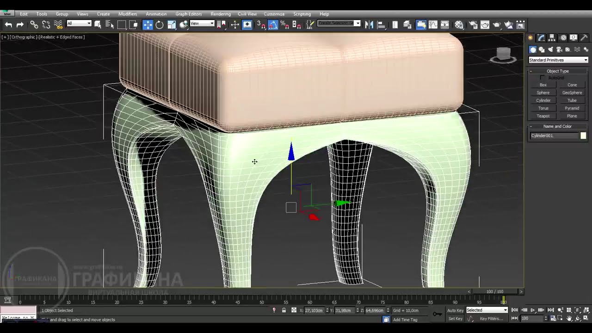
Task: Click the Teapot primitive button
Action: click(543, 116)
